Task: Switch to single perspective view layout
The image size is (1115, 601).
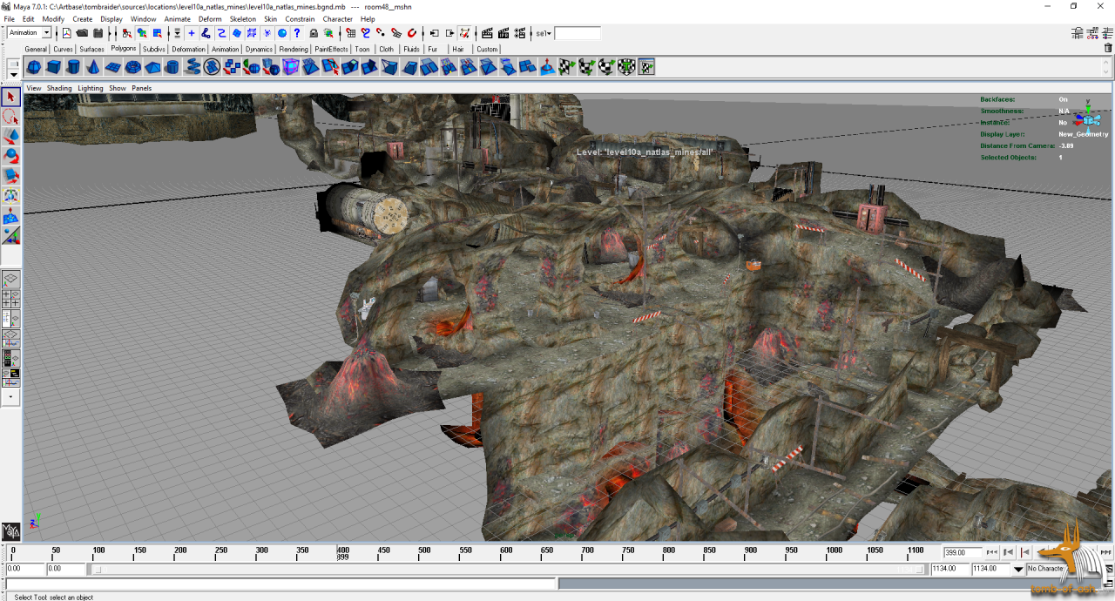Action: 11,280
